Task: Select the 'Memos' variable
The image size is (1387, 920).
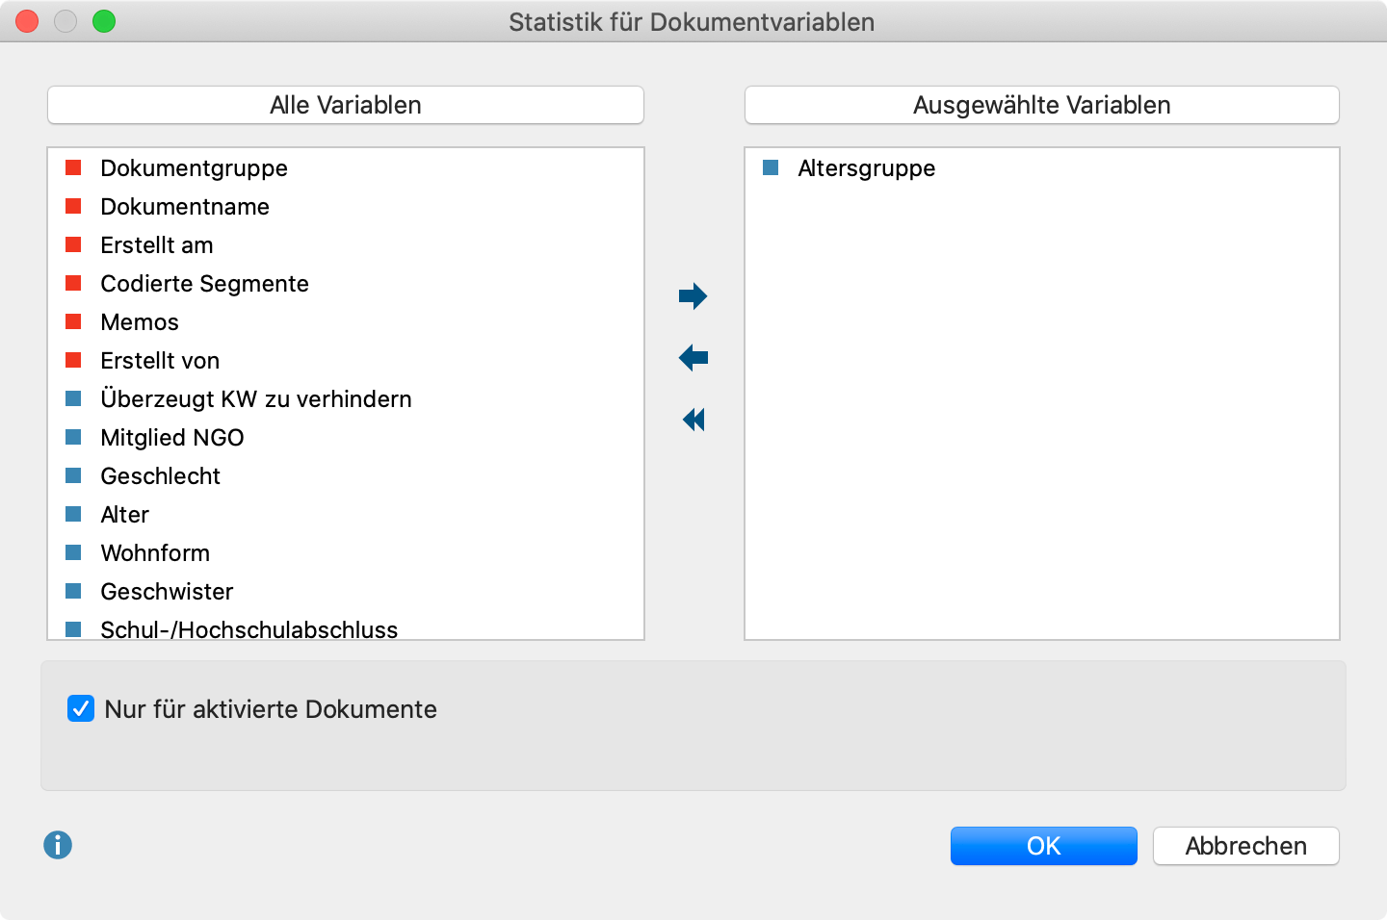Action: tap(346, 322)
